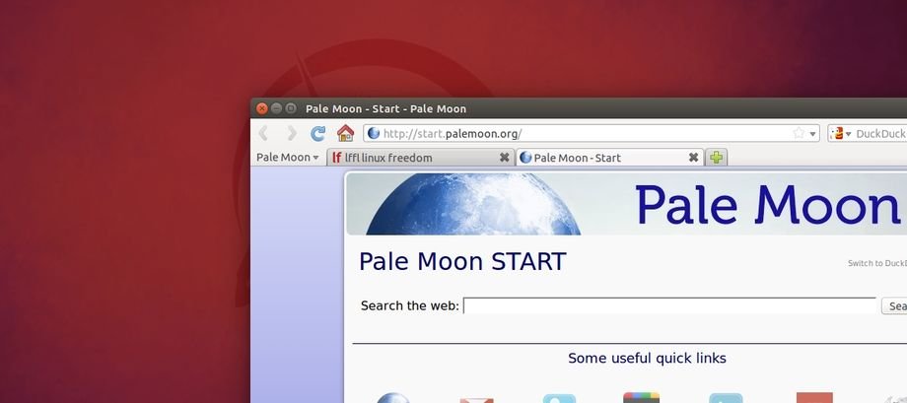Close the Pale Moon - Start tab
This screenshot has width=907, height=403.
(x=693, y=158)
